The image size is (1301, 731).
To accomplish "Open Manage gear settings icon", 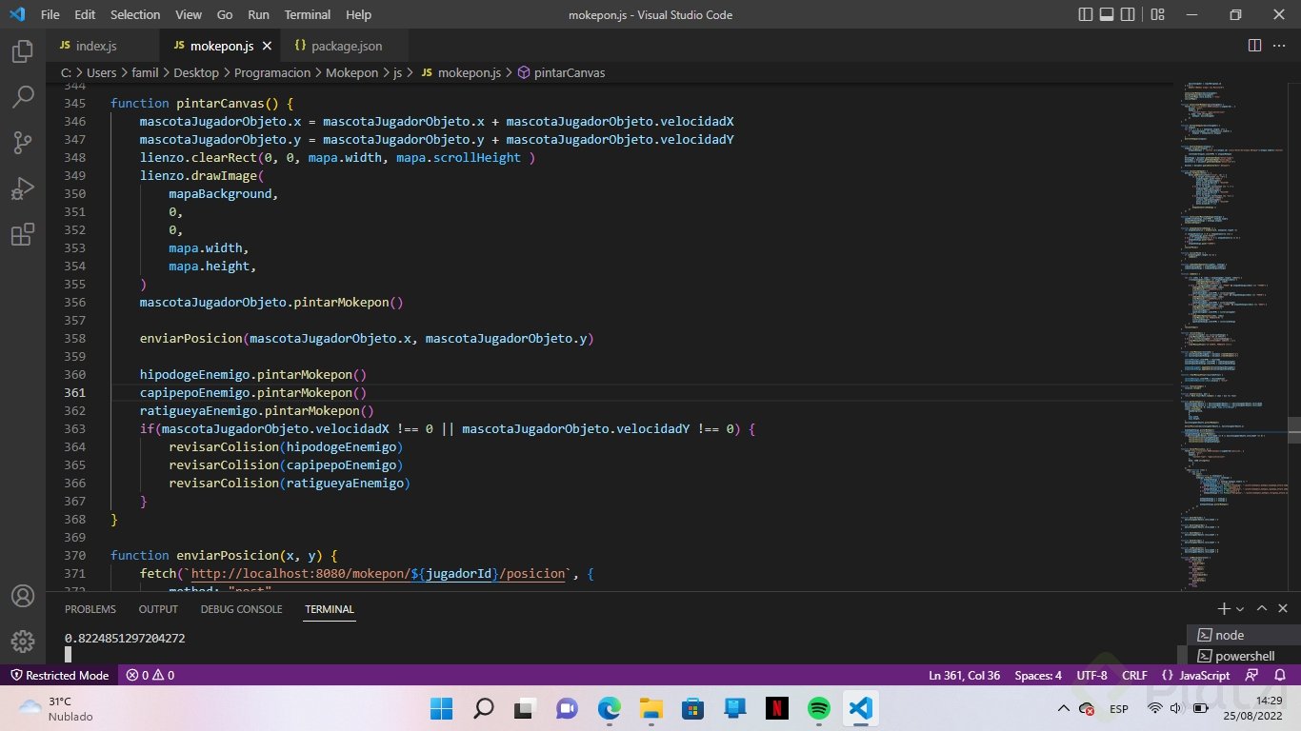I will [x=23, y=642].
